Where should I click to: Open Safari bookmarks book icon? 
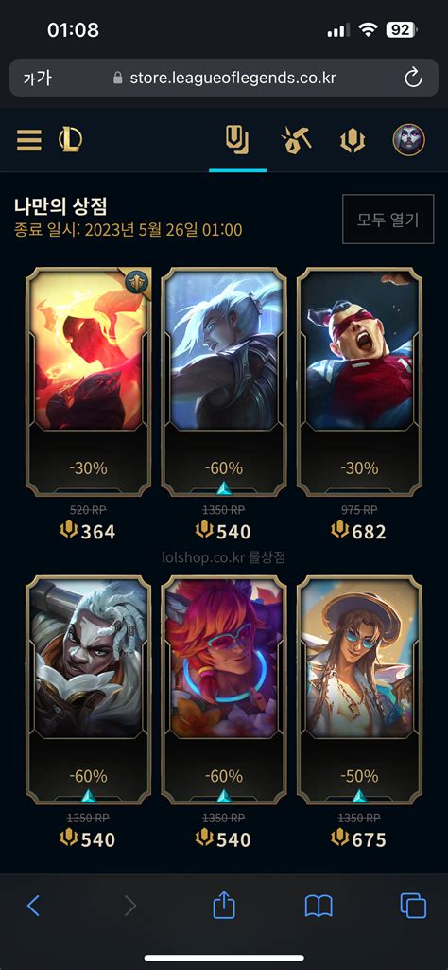click(319, 907)
